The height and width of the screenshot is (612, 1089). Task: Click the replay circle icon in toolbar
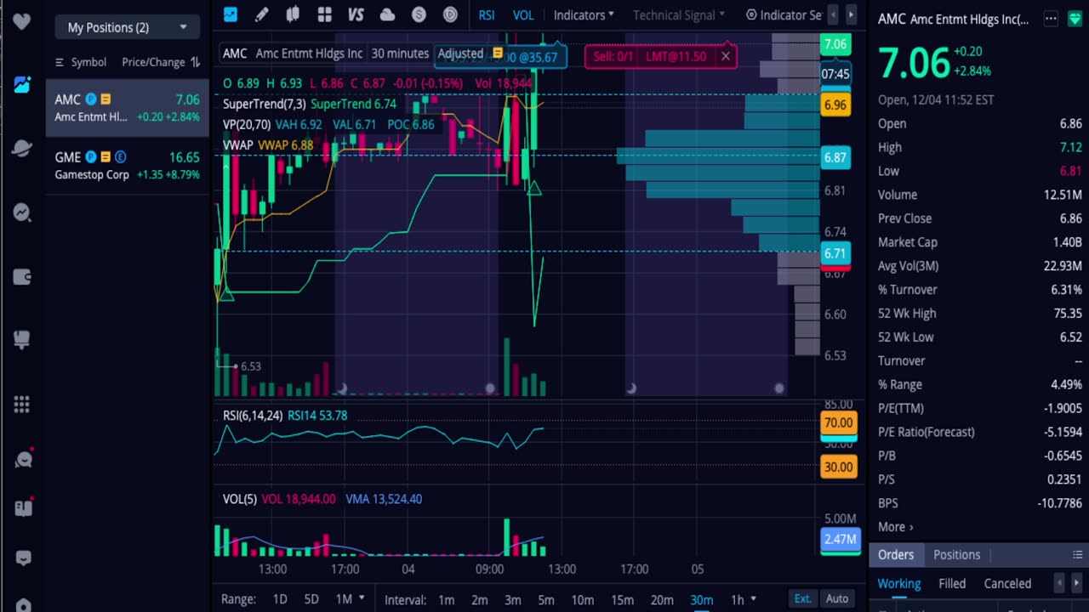pyautogui.click(x=450, y=14)
